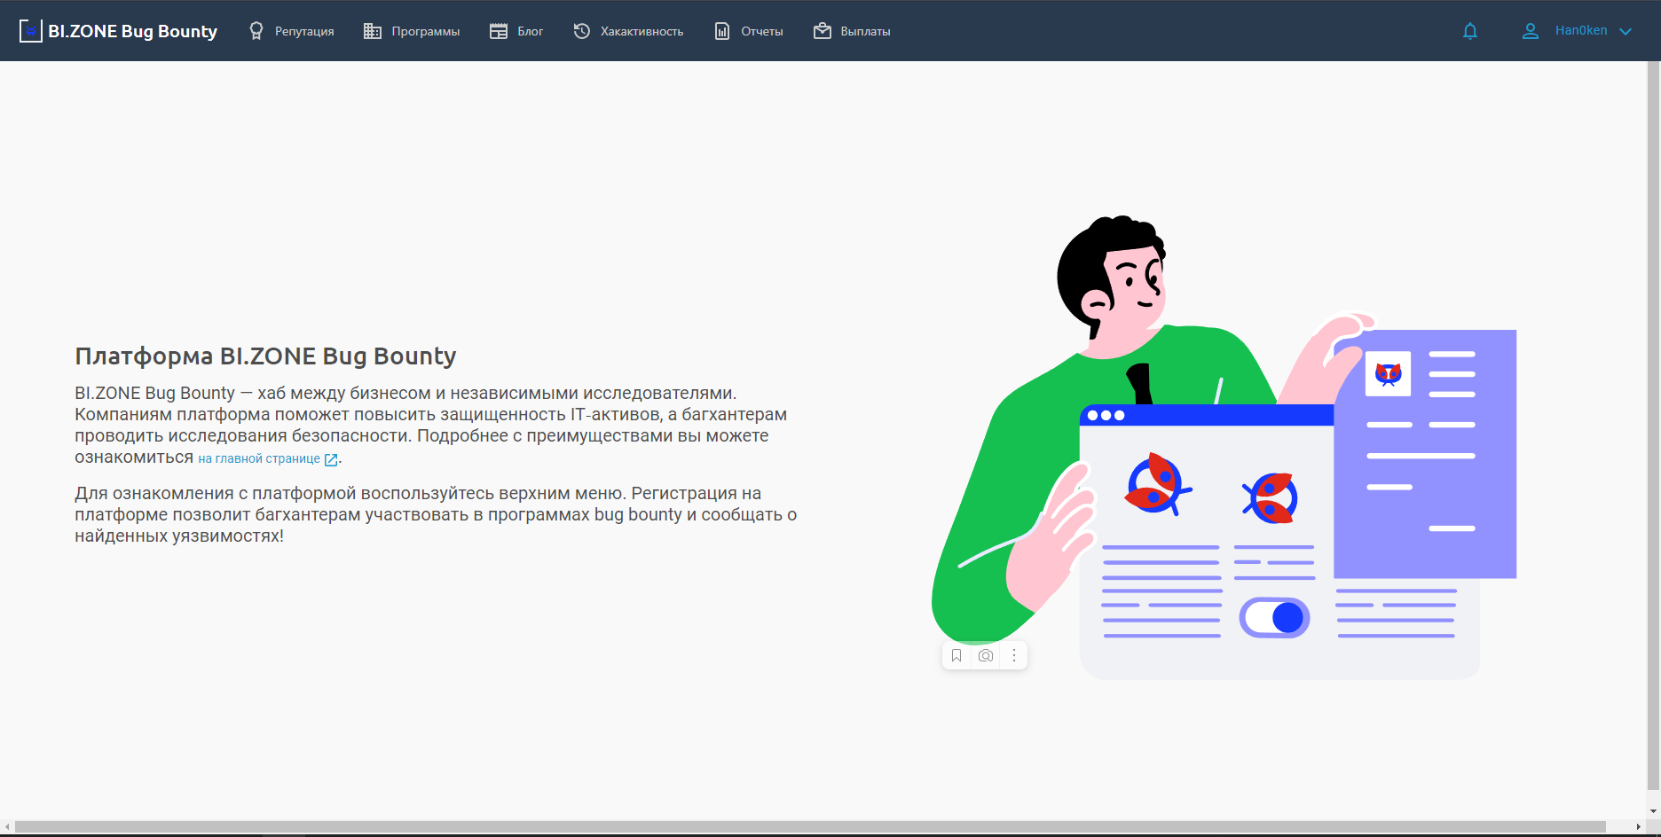
Task: Go to the Выплаты section
Action: tap(864, 31)
